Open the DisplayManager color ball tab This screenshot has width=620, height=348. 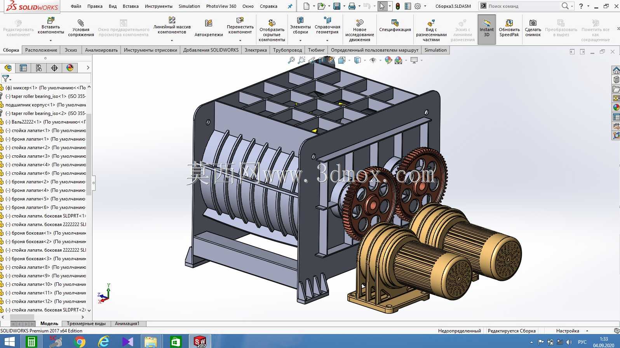[x=70, y=68]
